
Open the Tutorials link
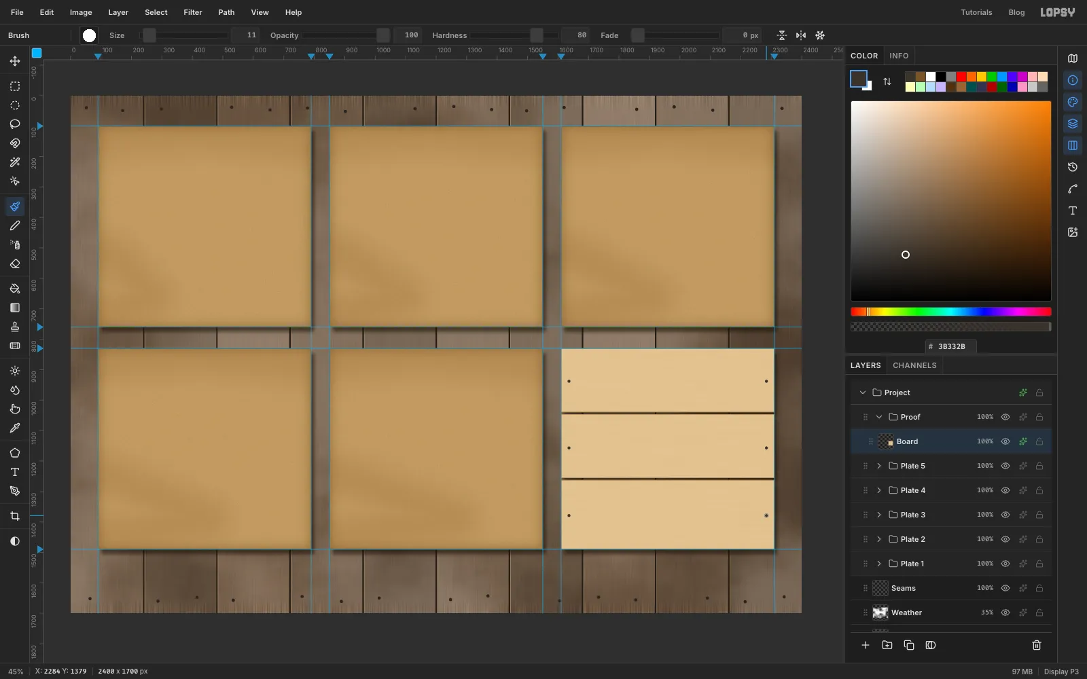click(976, 12)
